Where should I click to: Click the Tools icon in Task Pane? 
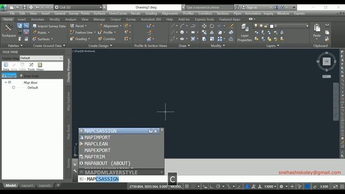(31, 66)
